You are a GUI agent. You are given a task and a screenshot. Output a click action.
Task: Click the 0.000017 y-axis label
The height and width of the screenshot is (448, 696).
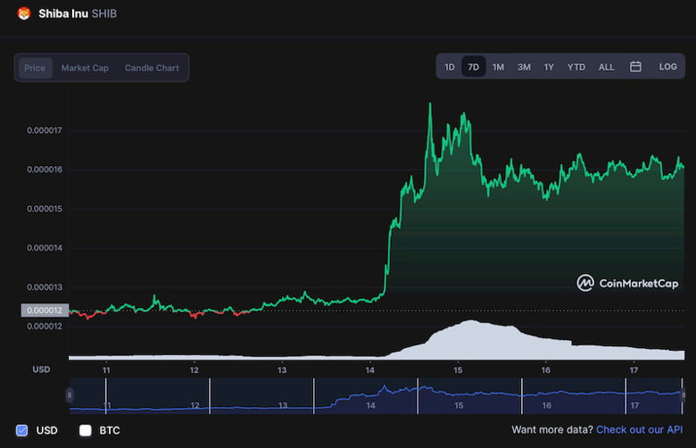pos(45,130)
